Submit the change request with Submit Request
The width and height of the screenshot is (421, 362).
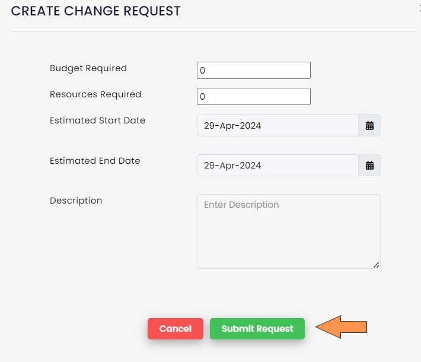[x=257, y=329]
